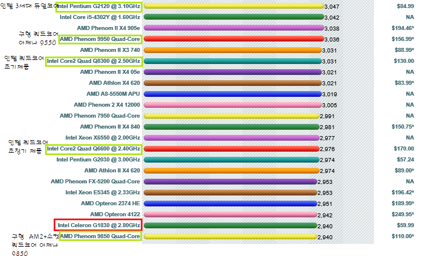Open the AMD Opteron 2374 HE link

click(110, 204)
